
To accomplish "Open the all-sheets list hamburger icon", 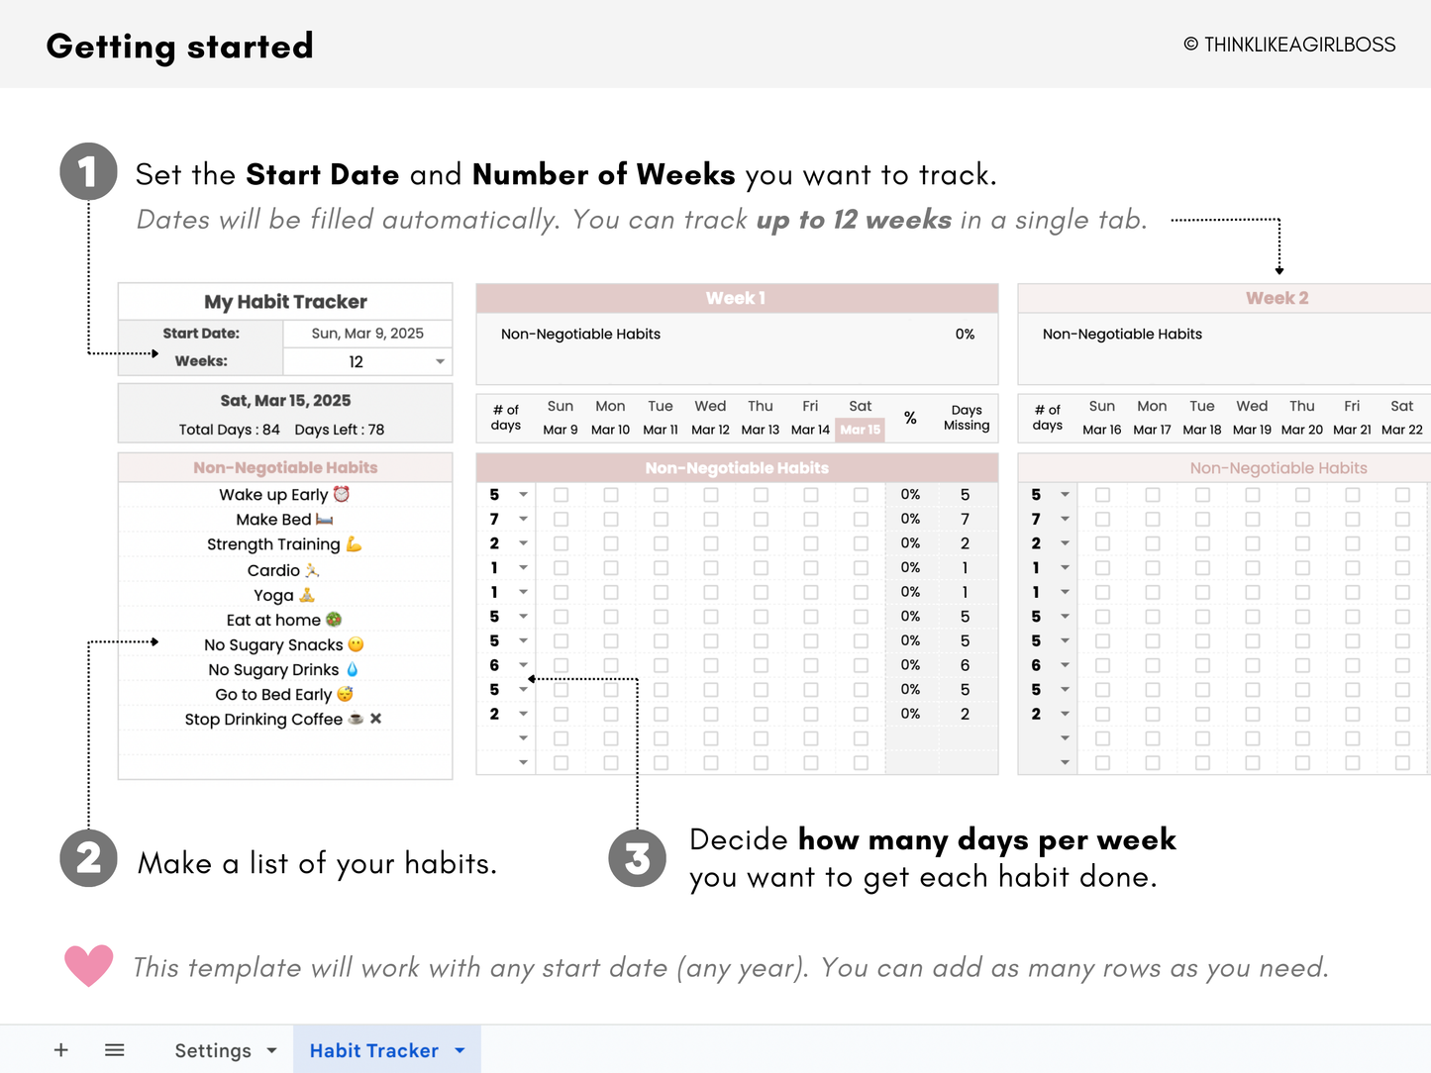I will [x=114, y=1049].
